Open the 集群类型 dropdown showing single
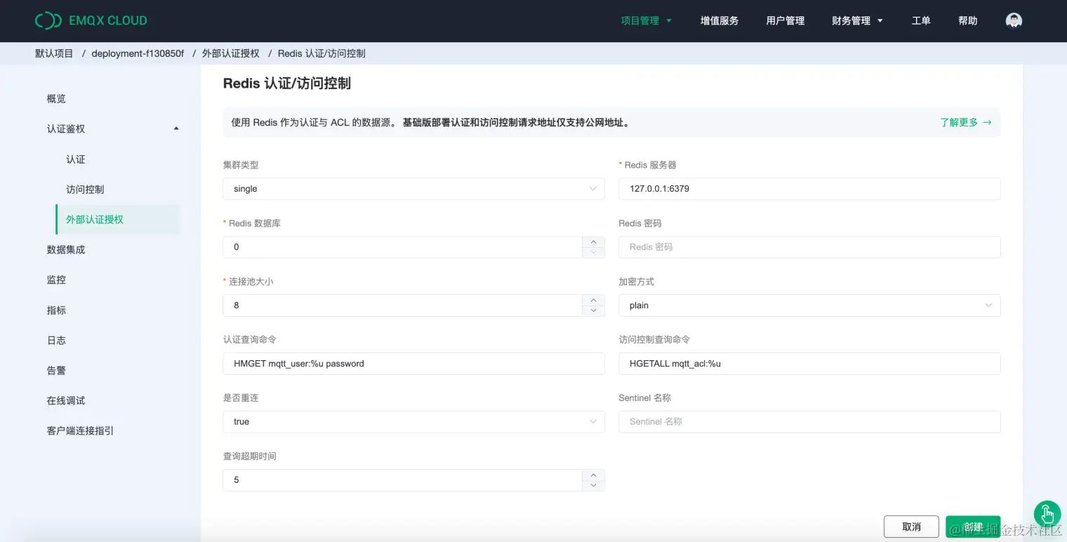Image resolution: width=1067 pixels, height=542 pixels. click(x=413, y=188)
